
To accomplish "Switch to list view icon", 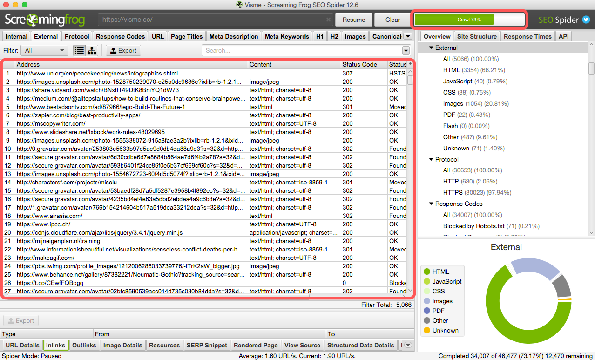I will click(x=80, y=51).
